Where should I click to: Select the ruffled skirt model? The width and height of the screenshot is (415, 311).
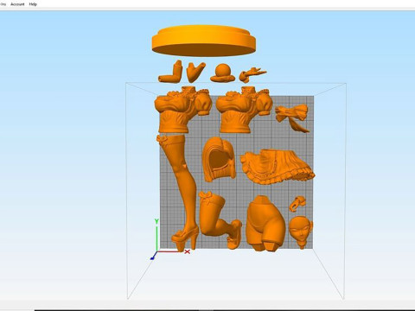pyautogui.click(x=278, y=166)
